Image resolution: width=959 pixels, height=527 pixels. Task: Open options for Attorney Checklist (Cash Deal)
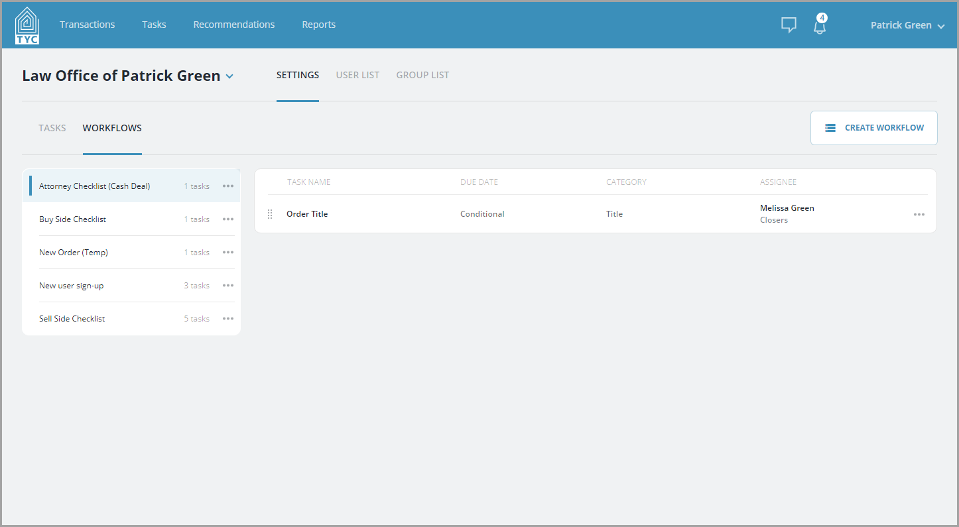[228, 186]
